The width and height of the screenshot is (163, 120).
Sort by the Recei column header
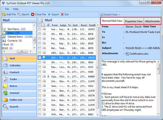click(x=84, y=25)
